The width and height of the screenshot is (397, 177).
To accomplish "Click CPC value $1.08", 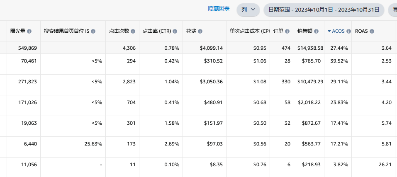I will click(260, 82).
